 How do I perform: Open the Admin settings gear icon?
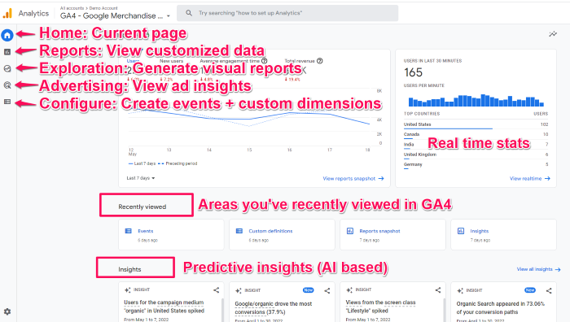pyautogui.click(x=7, y=311)
